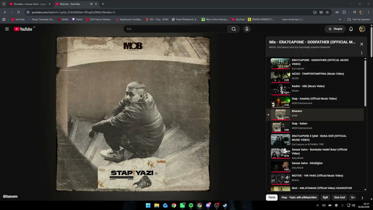The width and height of the screenshot is (373, 210).
Task: Switch to Khontkar x Sansar Salvo tab
Action: (29, 4)
